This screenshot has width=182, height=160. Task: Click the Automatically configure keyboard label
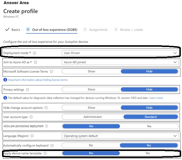[x=26, y=145]
